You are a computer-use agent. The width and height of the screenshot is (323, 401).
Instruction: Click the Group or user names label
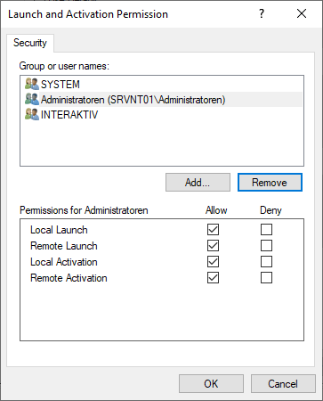coord(64,66)
